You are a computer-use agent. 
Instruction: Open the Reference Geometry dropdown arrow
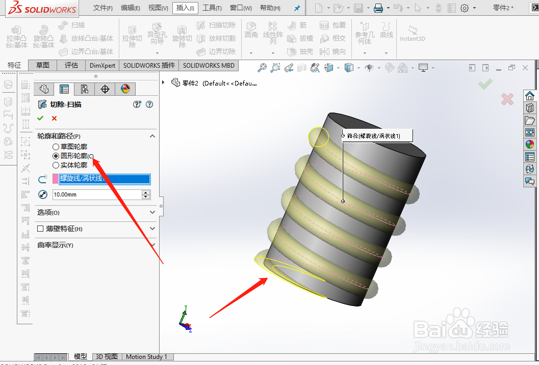[x=365, y=53]
